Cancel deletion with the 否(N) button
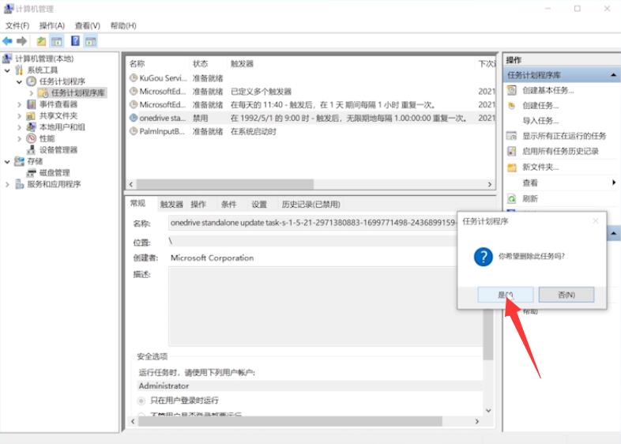The height and width of the screenshot is (444, 621). pyautogui.click(x=566, y=295)
